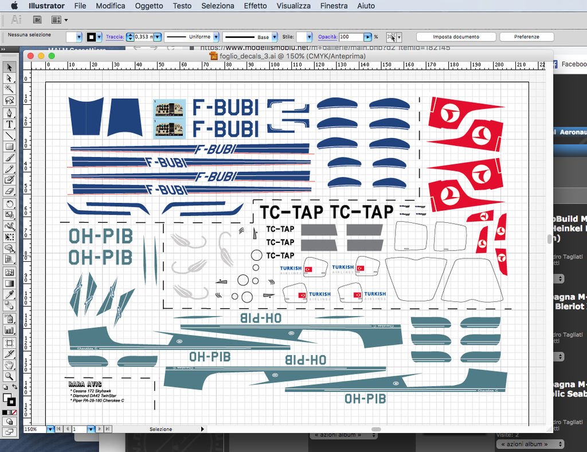
Task: Click the Imposta documento button
Action: 456,37
